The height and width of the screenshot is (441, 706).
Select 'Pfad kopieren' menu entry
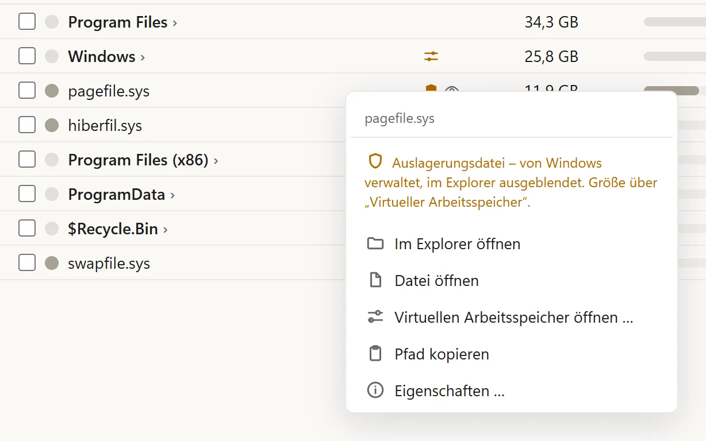click(511, 354)
